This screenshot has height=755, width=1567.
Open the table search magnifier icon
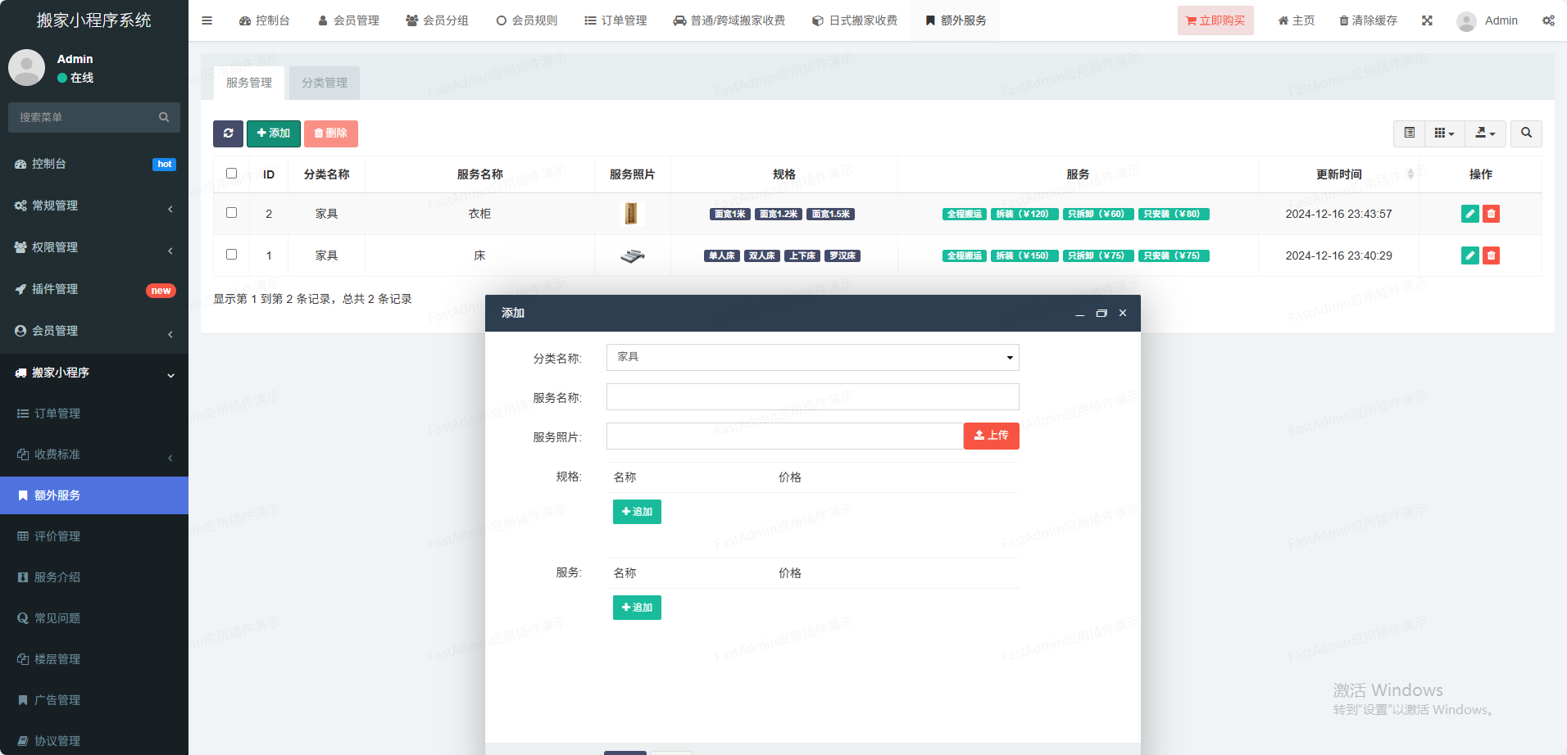tap(1526, 133)
